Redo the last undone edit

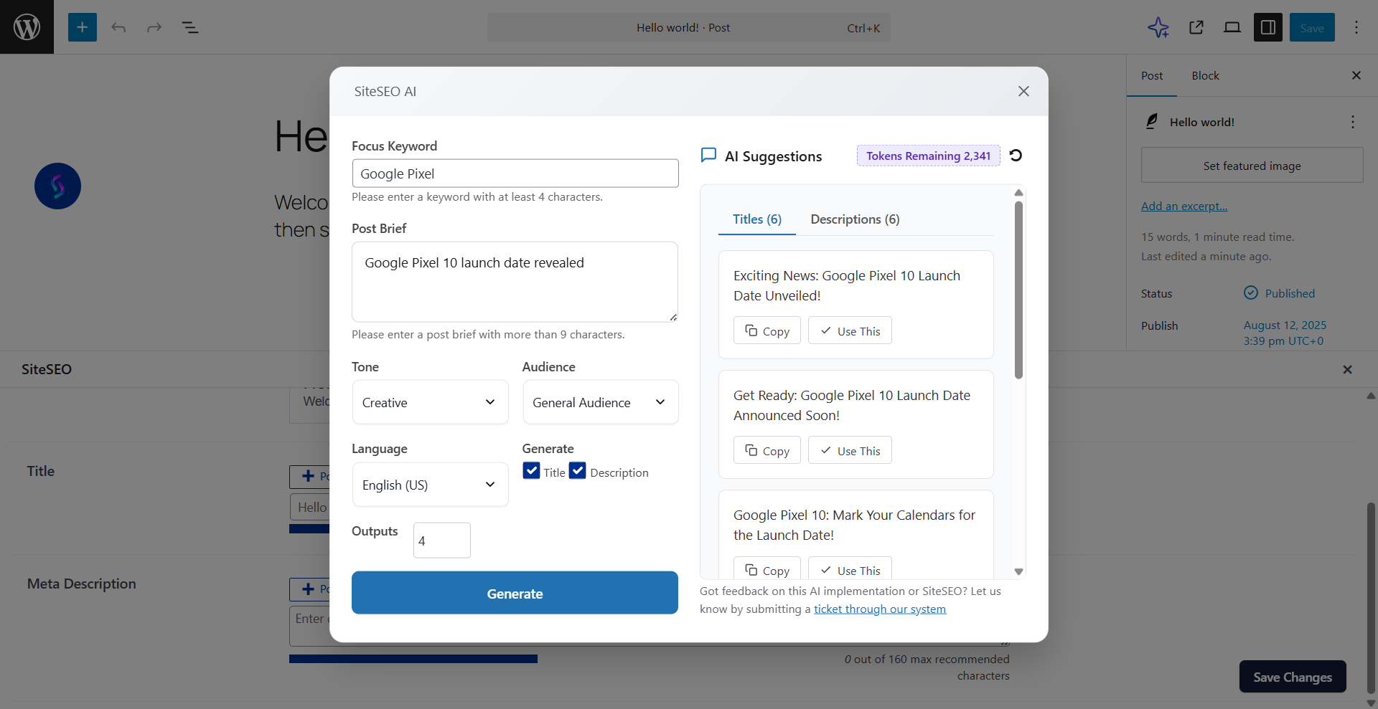click(x=154, y=27)
